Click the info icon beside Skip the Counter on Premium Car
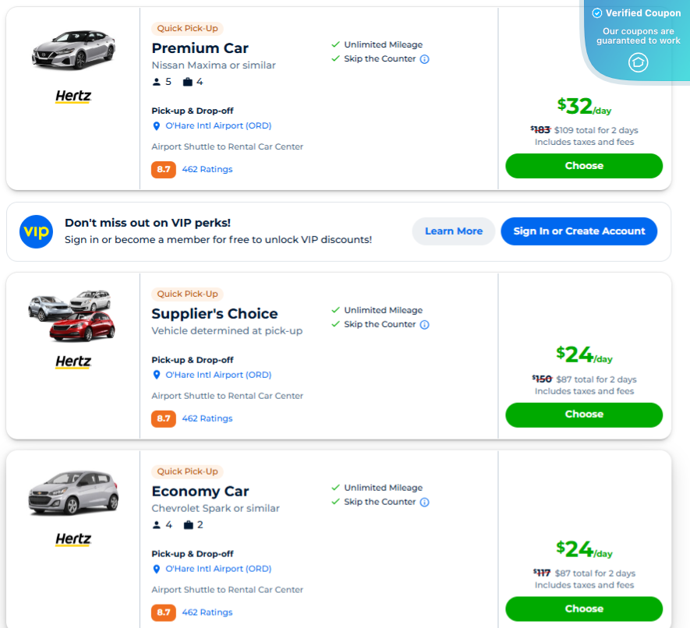This screenshot has height=628, width=690. pyautogui.click(x=424, y=58)
